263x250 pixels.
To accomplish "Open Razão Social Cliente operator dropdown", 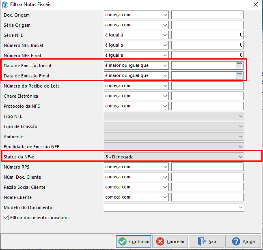I will (136, 187).
